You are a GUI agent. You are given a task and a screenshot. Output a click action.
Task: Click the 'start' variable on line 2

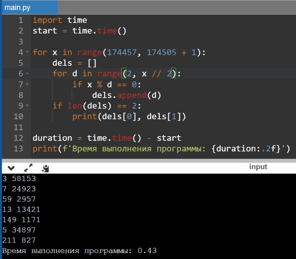[x=45, y=31]
